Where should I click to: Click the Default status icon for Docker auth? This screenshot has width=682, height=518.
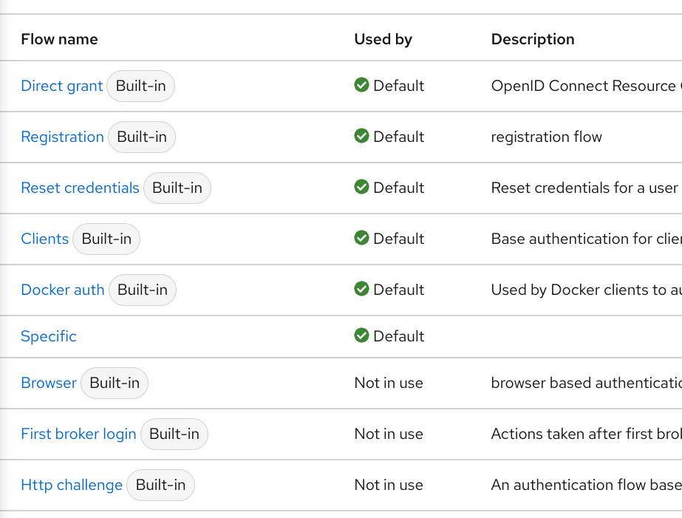(361, 290)
